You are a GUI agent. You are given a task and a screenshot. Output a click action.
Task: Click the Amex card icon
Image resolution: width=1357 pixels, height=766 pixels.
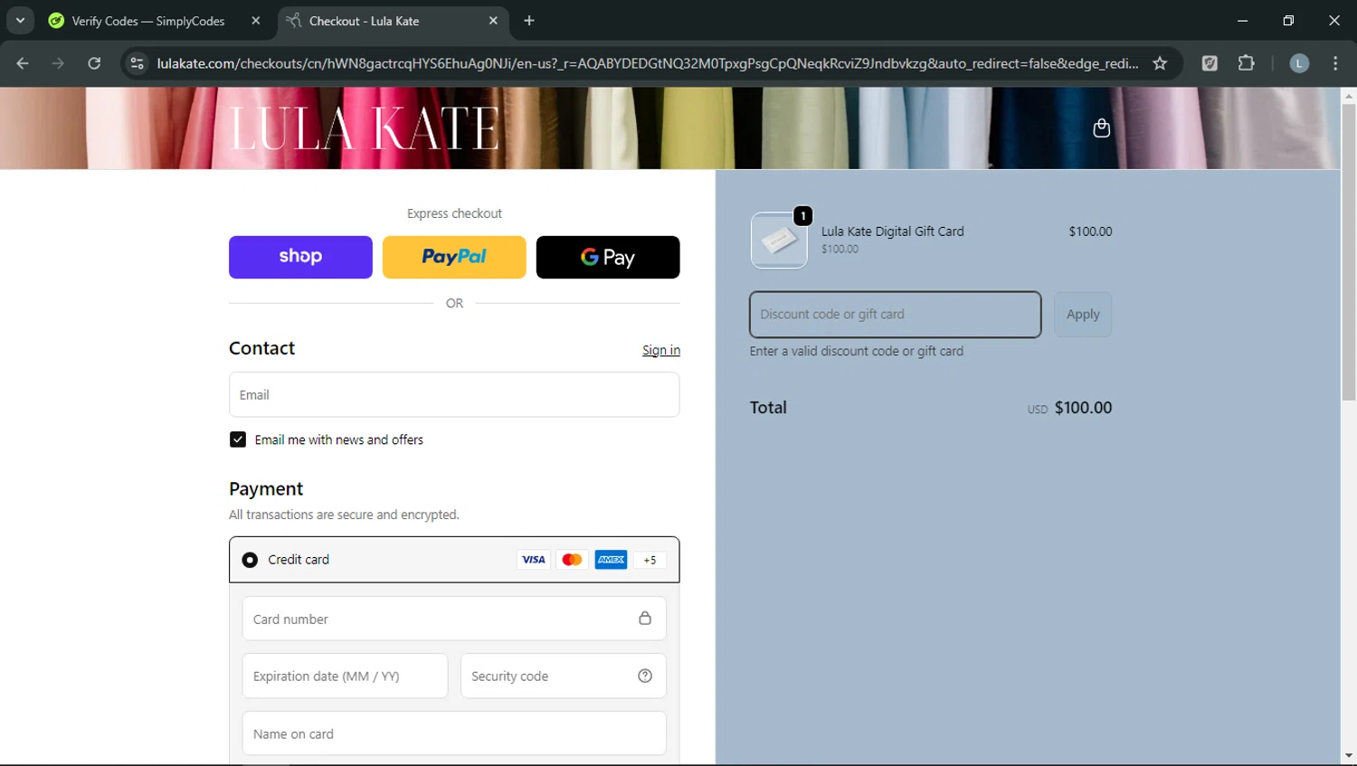(x=611, y=560)
